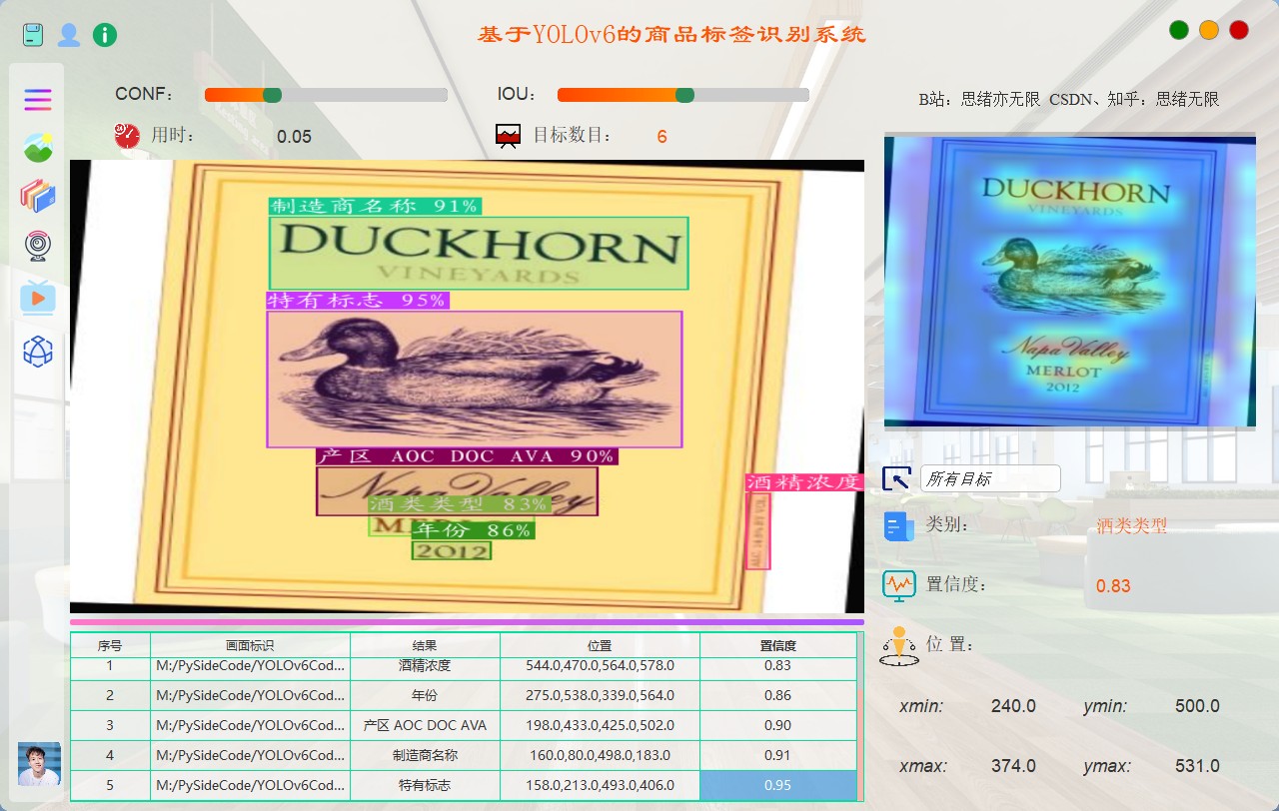The width and height of the screenshot is (1279, 811).
Task: Start the webcam camera detection icon
Action: (38, 246)
